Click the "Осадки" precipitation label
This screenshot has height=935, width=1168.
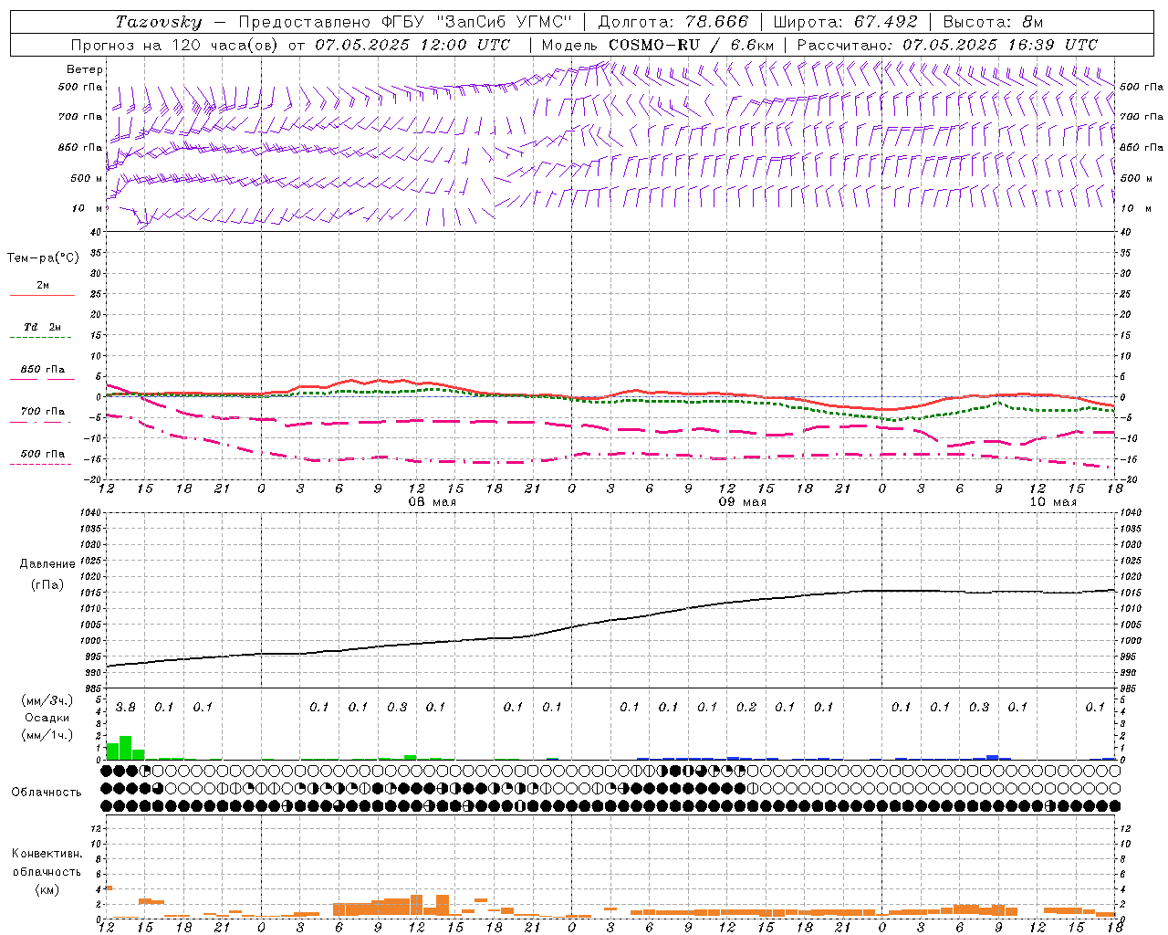tap(47, 718)
